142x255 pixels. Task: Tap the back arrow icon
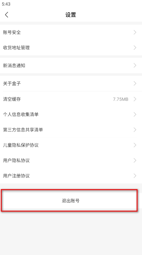point(6,15)
